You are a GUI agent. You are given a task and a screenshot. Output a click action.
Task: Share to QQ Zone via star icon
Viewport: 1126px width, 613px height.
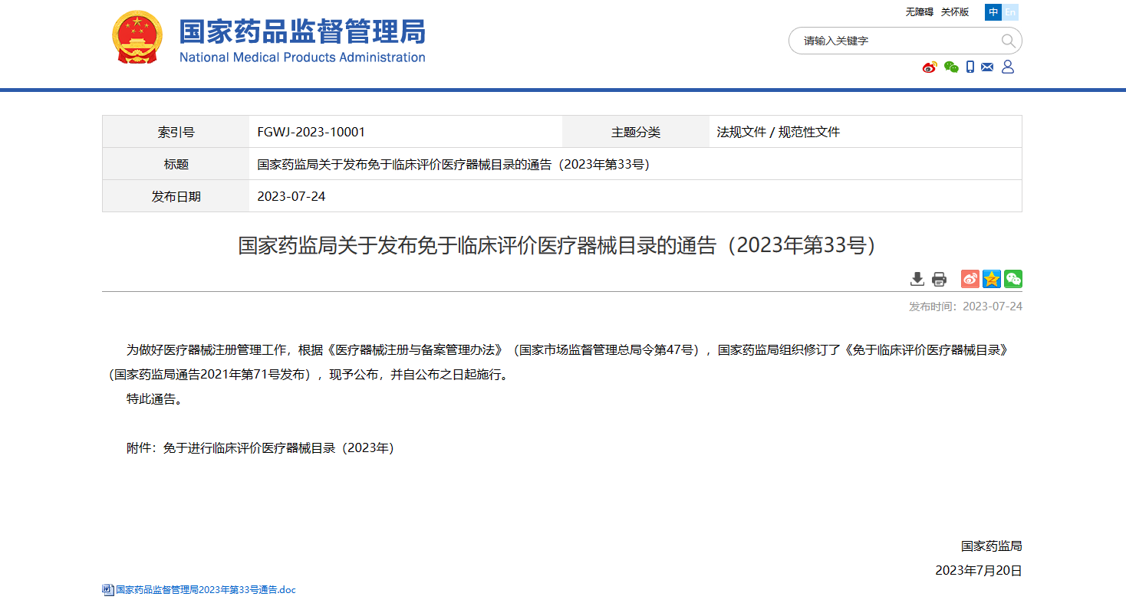coord(992,279)
